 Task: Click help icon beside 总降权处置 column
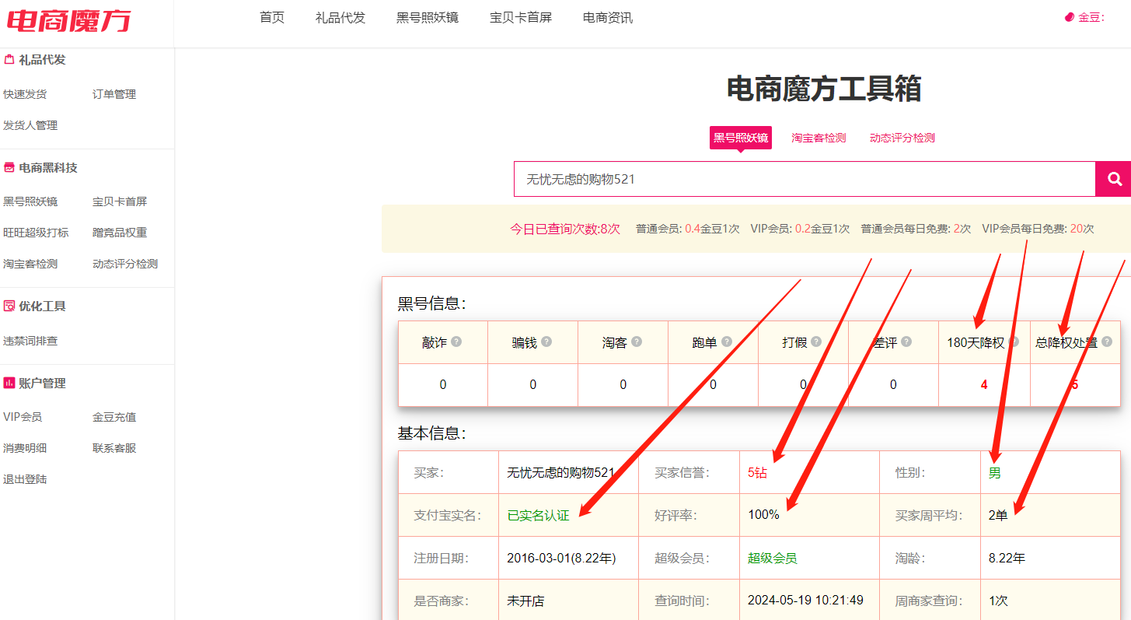click(1106, 342)
